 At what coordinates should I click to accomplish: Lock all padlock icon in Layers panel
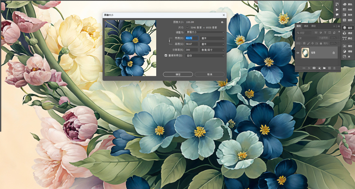tap(321, 43)
